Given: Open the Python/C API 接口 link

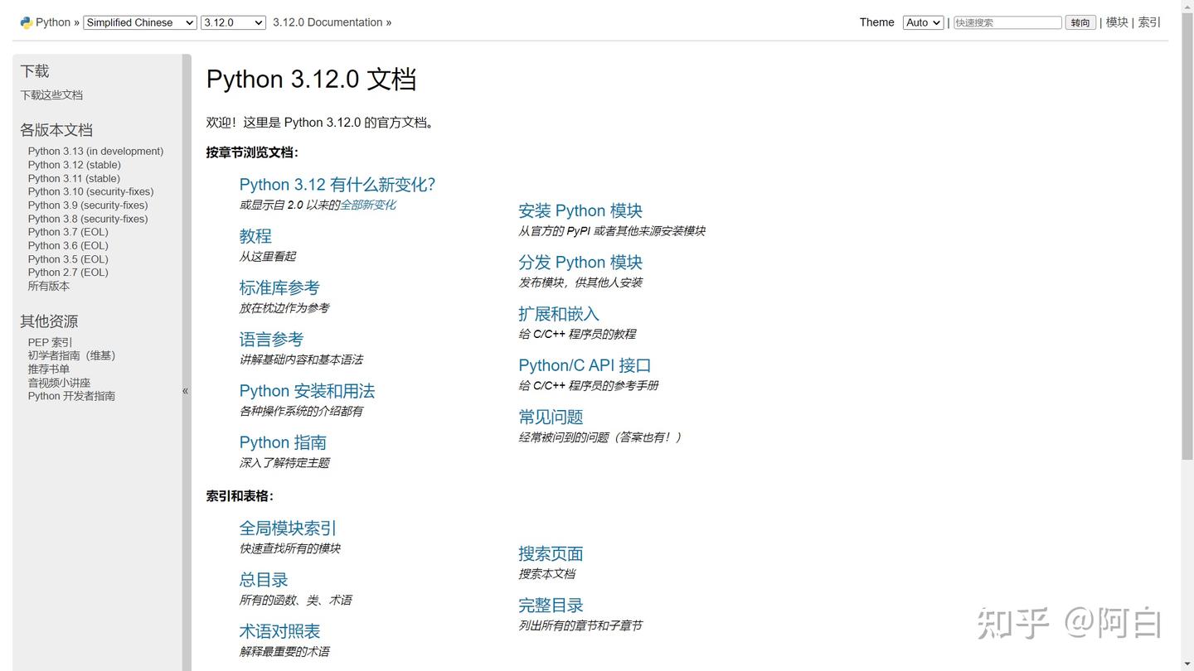Looking at the screenshot, I should (x=585, y=365).
